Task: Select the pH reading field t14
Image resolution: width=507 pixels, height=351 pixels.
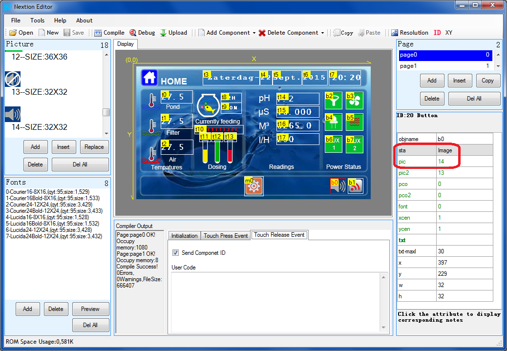Action: (298, 98)
